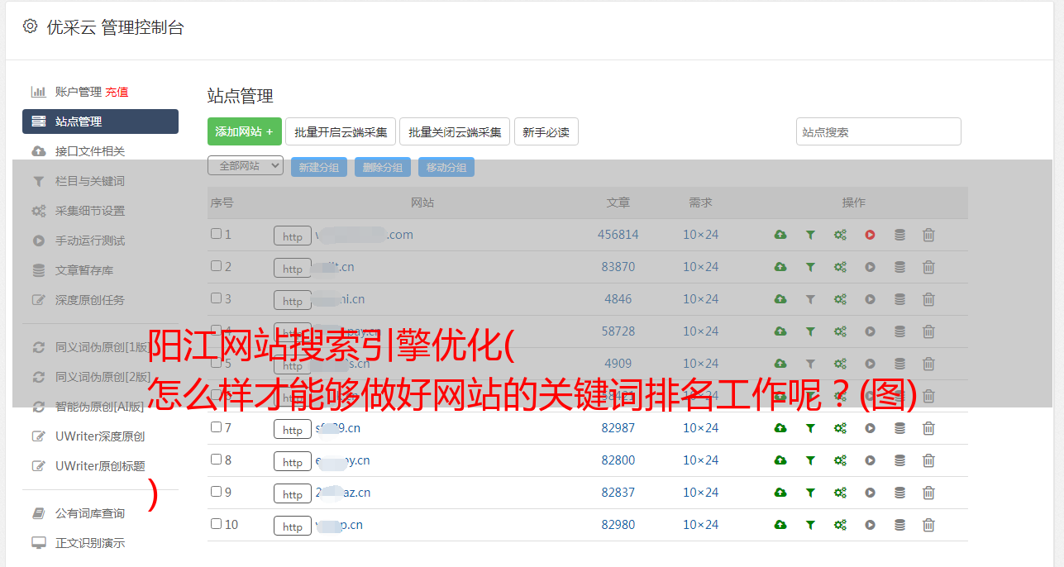Screen dimensions: 1064x567
Task: Click the gears icon in row 3
Action: pos(840,299)
